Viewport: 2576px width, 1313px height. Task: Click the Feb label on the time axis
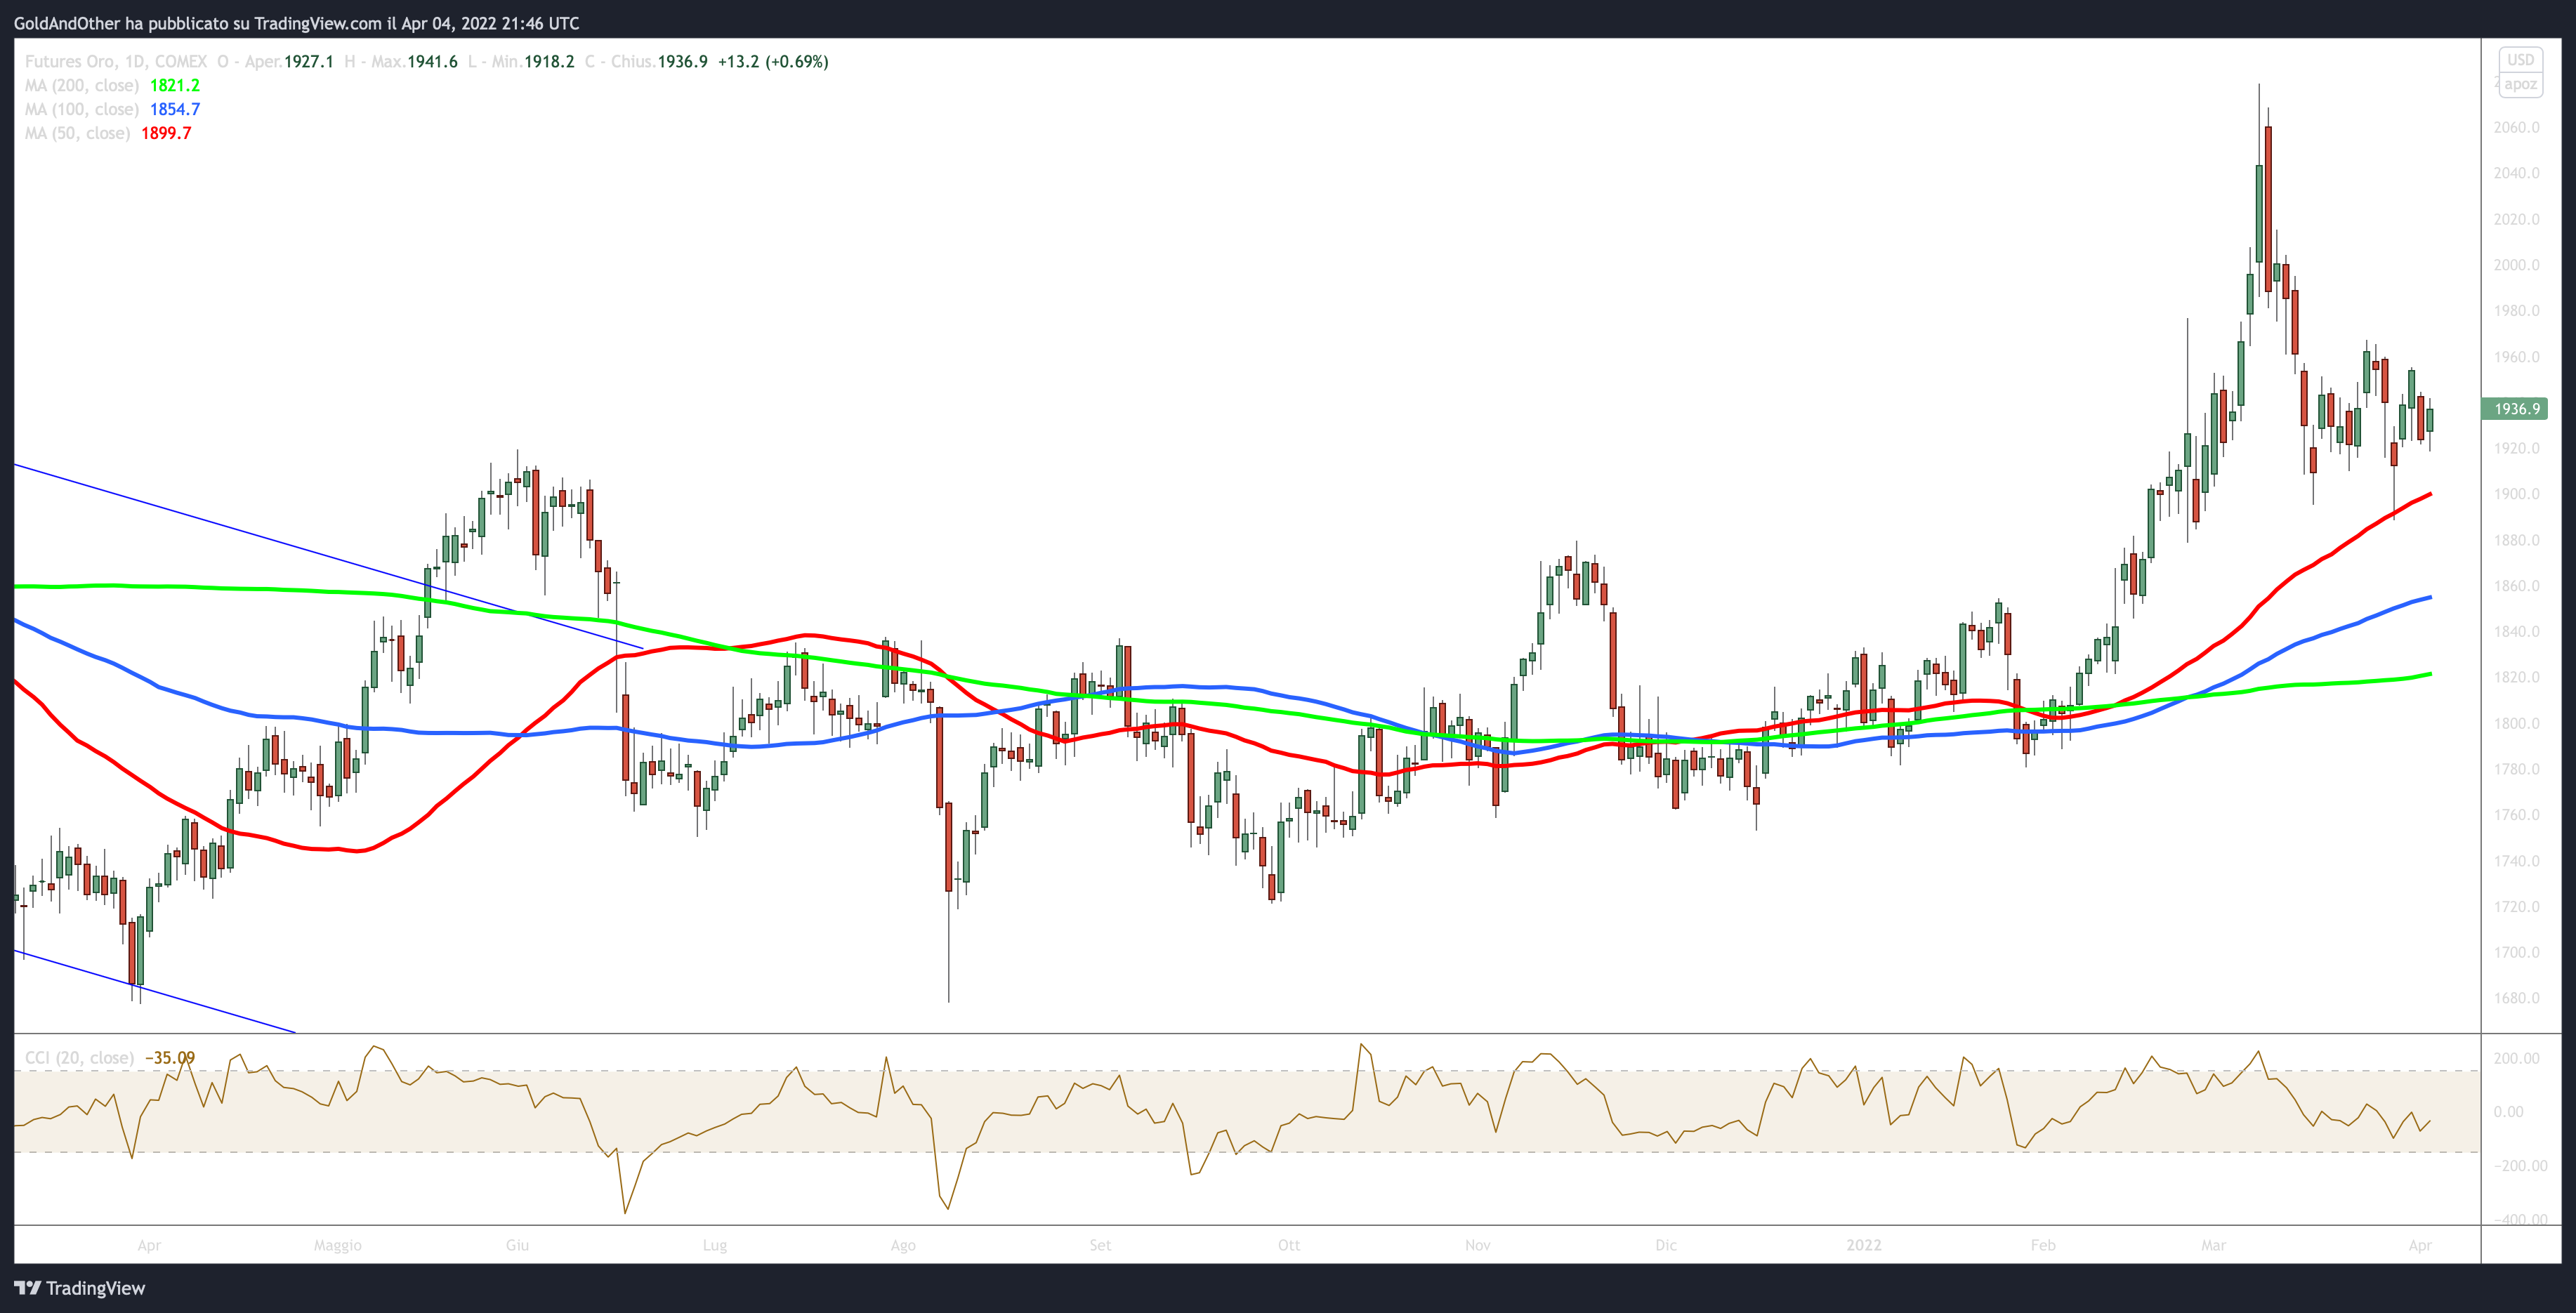pos(2043,1245)
